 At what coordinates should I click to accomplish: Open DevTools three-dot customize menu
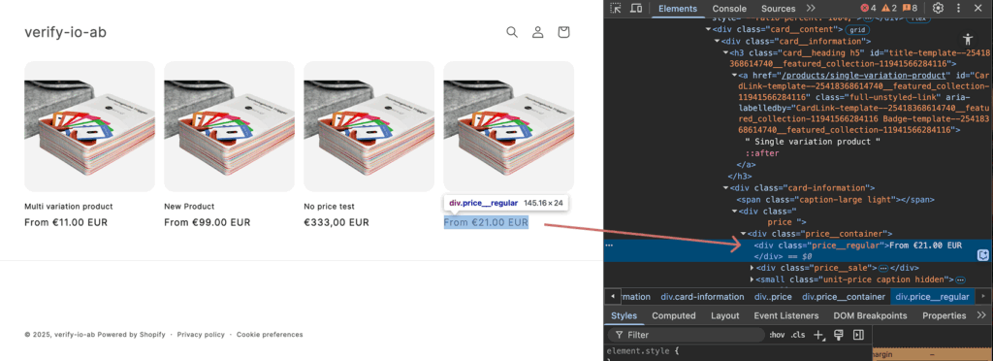tap(958, 8)
